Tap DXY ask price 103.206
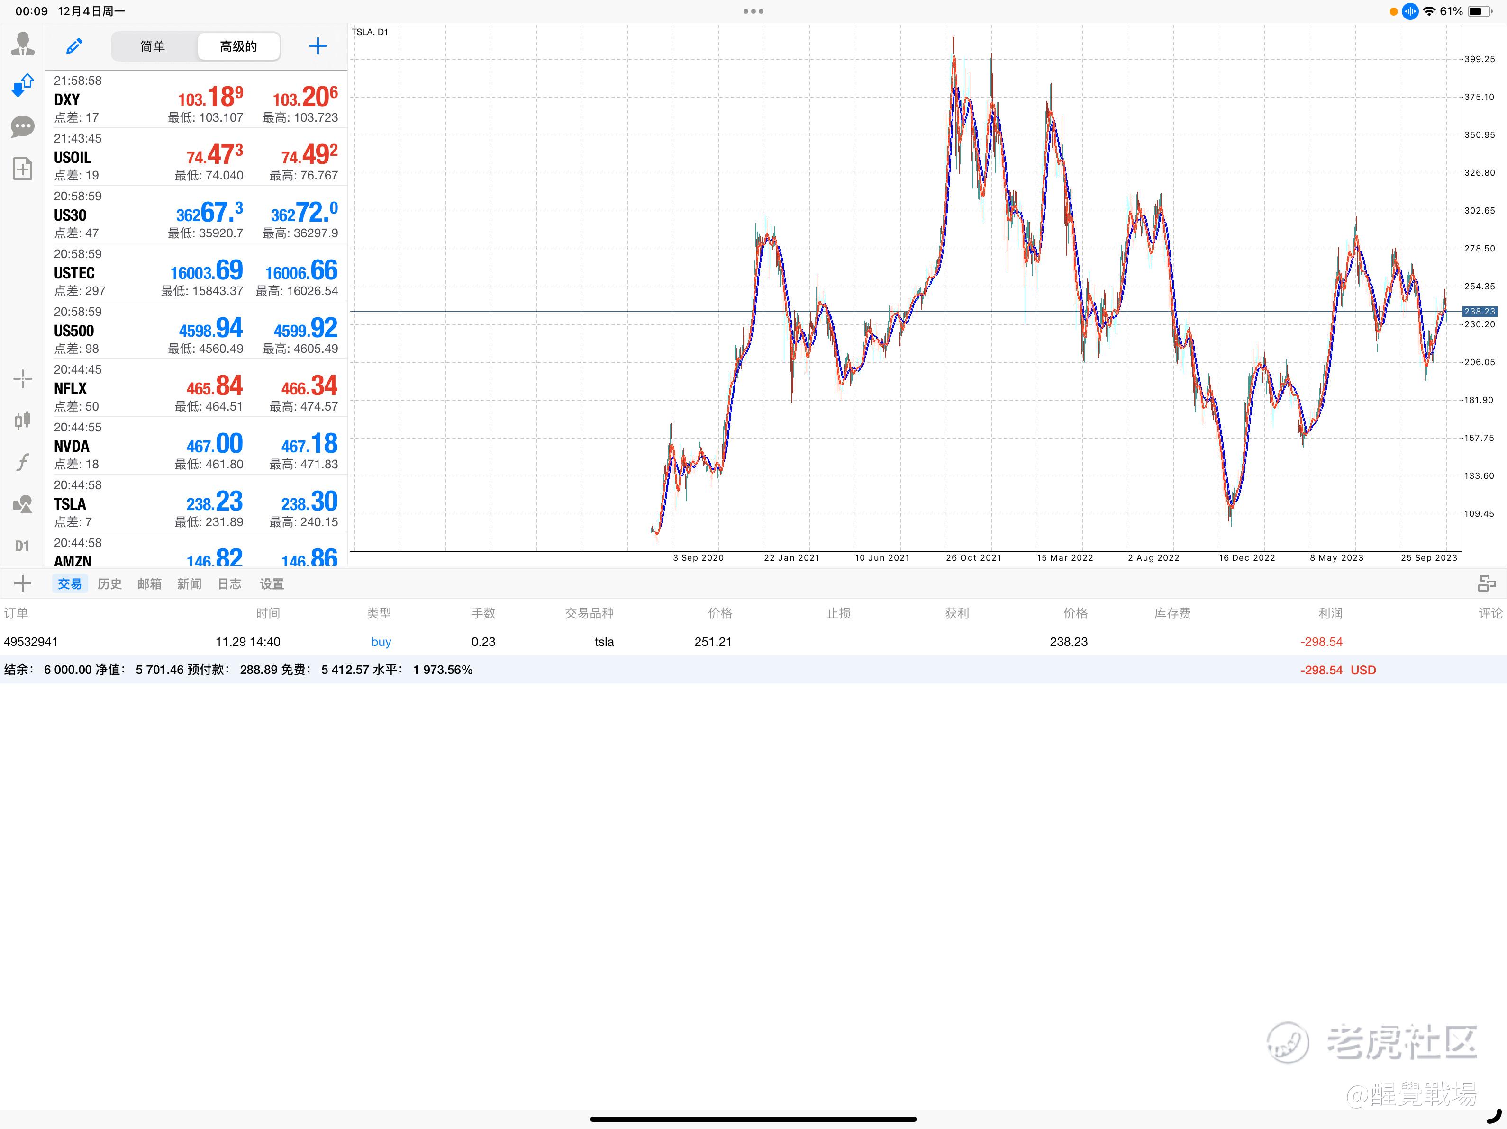Screen dimensions: 1507x1129 coord(305,98)
